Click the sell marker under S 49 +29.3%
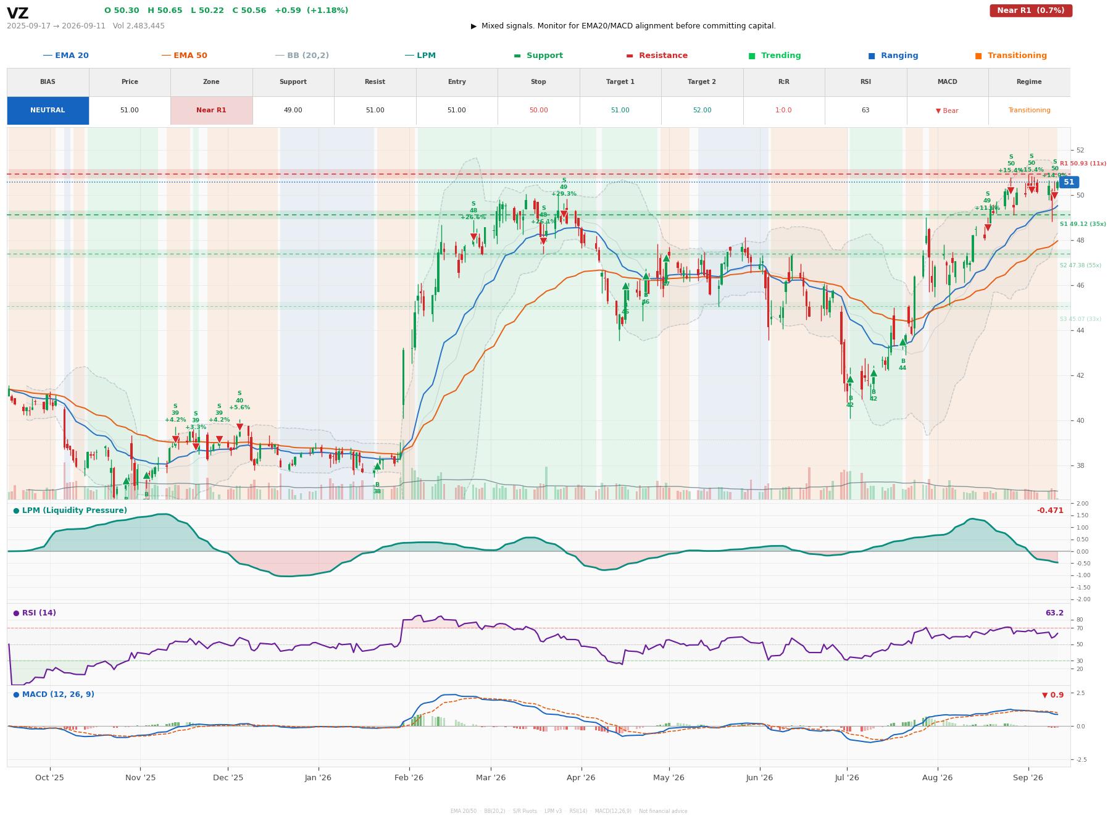The width and height of the screenshot is (1113, 821). point(564,214)
